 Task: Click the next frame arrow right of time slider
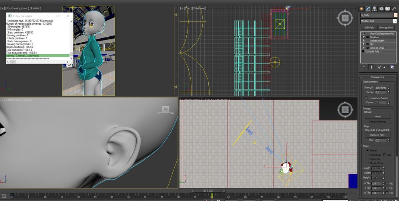coord(223,191)
